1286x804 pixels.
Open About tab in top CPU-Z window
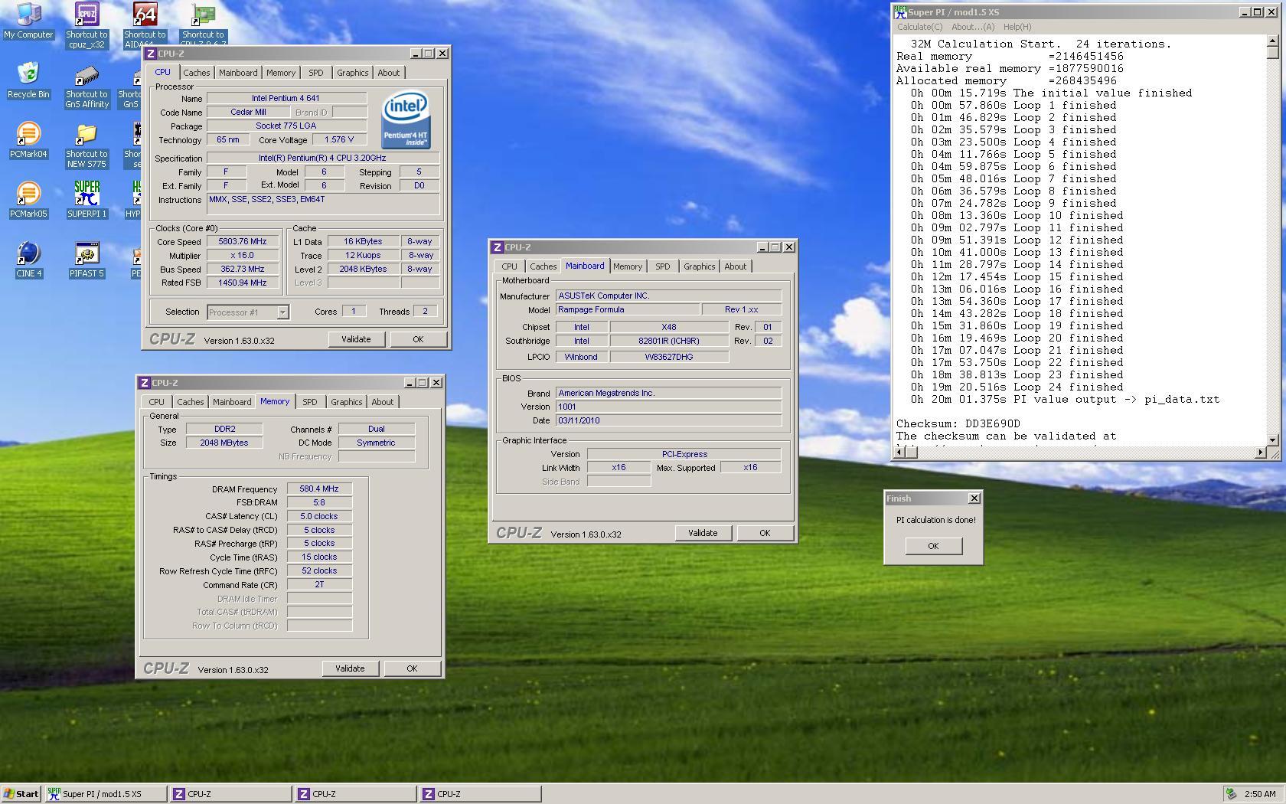point(388,73)
